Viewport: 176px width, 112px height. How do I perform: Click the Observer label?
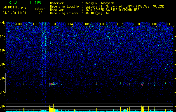57,3
